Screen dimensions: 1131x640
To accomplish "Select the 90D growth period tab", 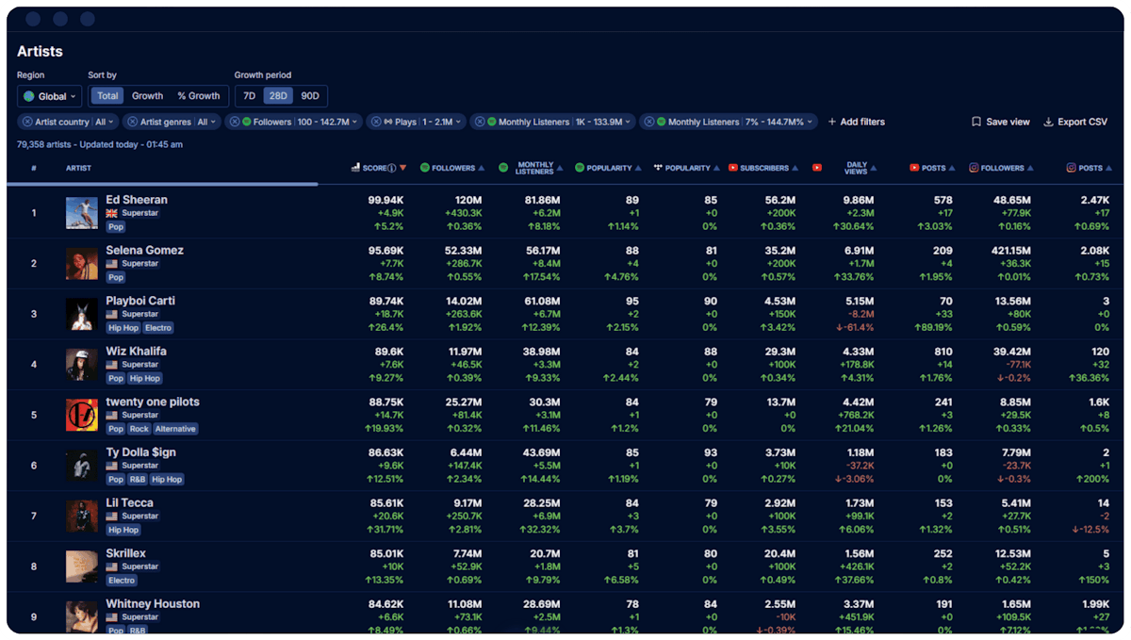I will [310, 96].
